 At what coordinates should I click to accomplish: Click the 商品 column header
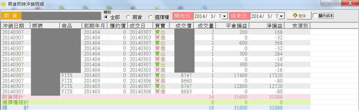tap(71, 25)
